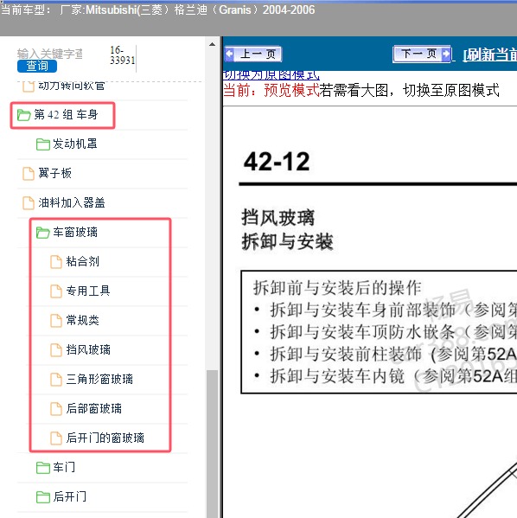Viewport: 517px width, 518px height.
Task: Click page icon beside 挡风玻璃 tree entry
Action: click(x=56, y=350)
